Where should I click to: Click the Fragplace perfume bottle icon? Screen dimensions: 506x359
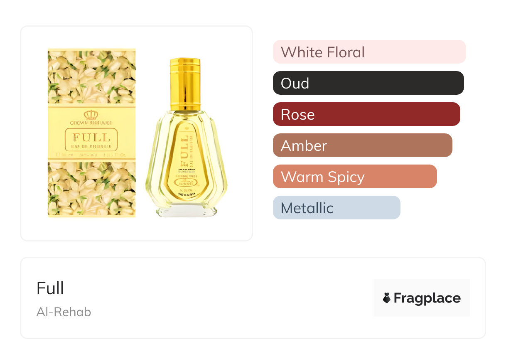tap(387, 298)
